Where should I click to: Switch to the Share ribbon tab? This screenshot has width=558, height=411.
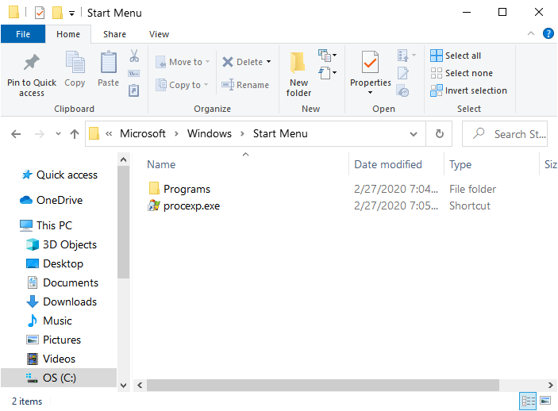tap(114, 34)
